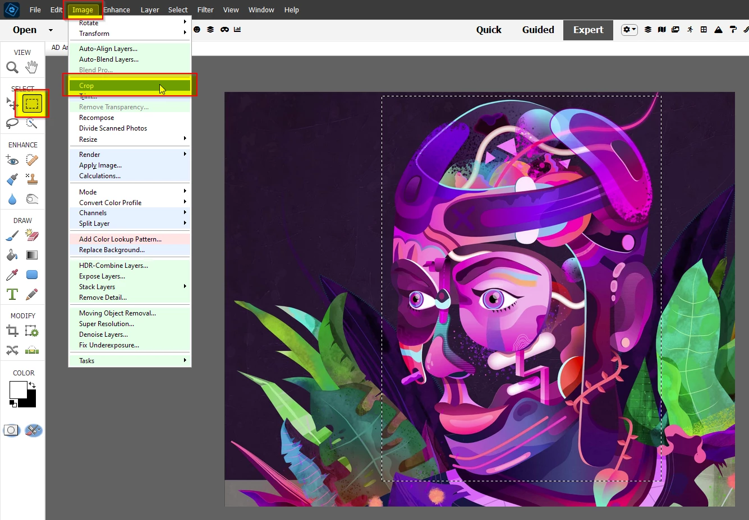
Task: Expand the Mode submenu
Action: coord(130,192)
